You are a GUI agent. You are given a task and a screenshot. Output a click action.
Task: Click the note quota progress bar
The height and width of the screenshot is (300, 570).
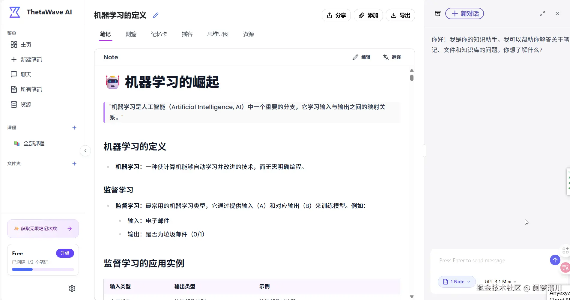(43, 269)
